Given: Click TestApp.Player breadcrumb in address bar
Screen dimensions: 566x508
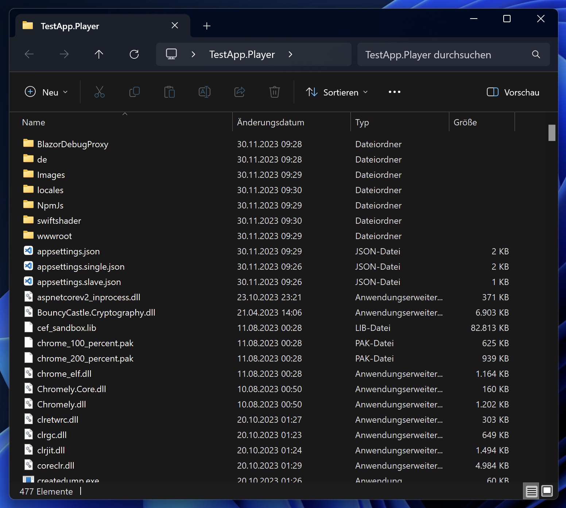Looking at the screenshot, I should point(242,54).
